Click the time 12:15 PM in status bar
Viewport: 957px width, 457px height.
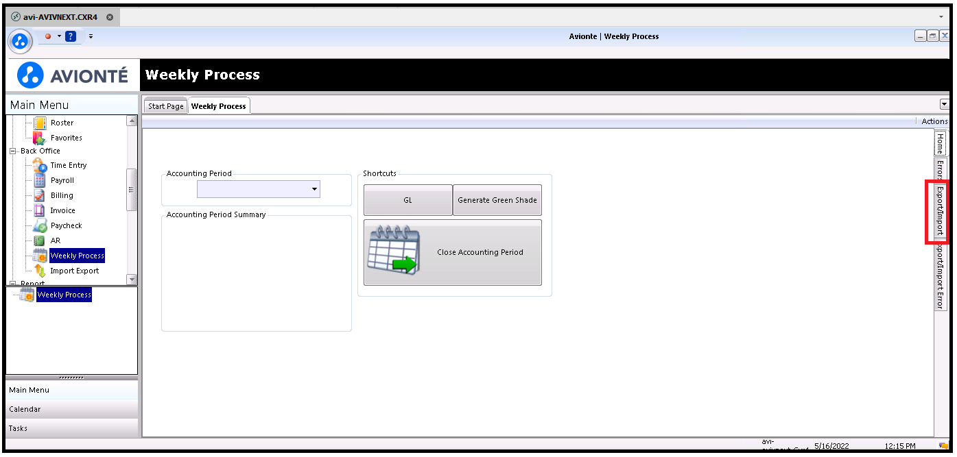coord(899,446)
